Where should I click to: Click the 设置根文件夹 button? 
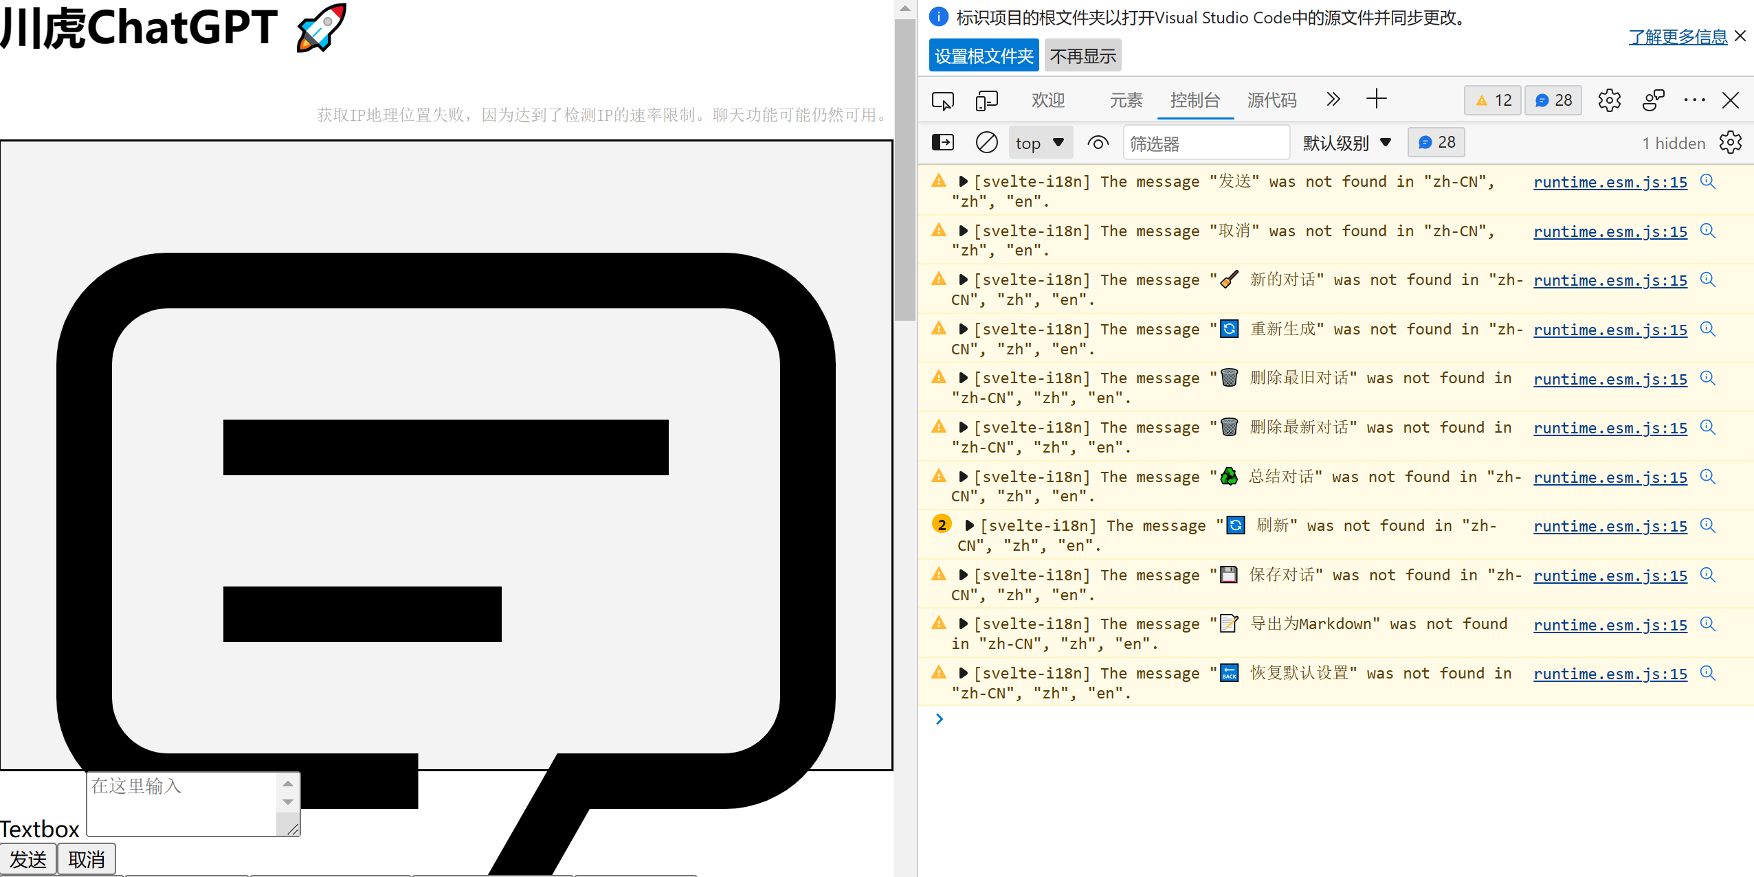pos(984,56)
